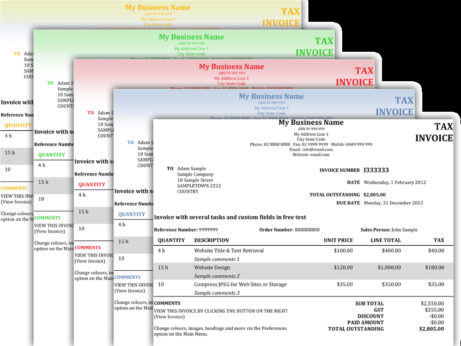Viewport: 461px width, 346px height.
Task: Click 'Sample Company' on the black invoice
Action: point(195,174)
